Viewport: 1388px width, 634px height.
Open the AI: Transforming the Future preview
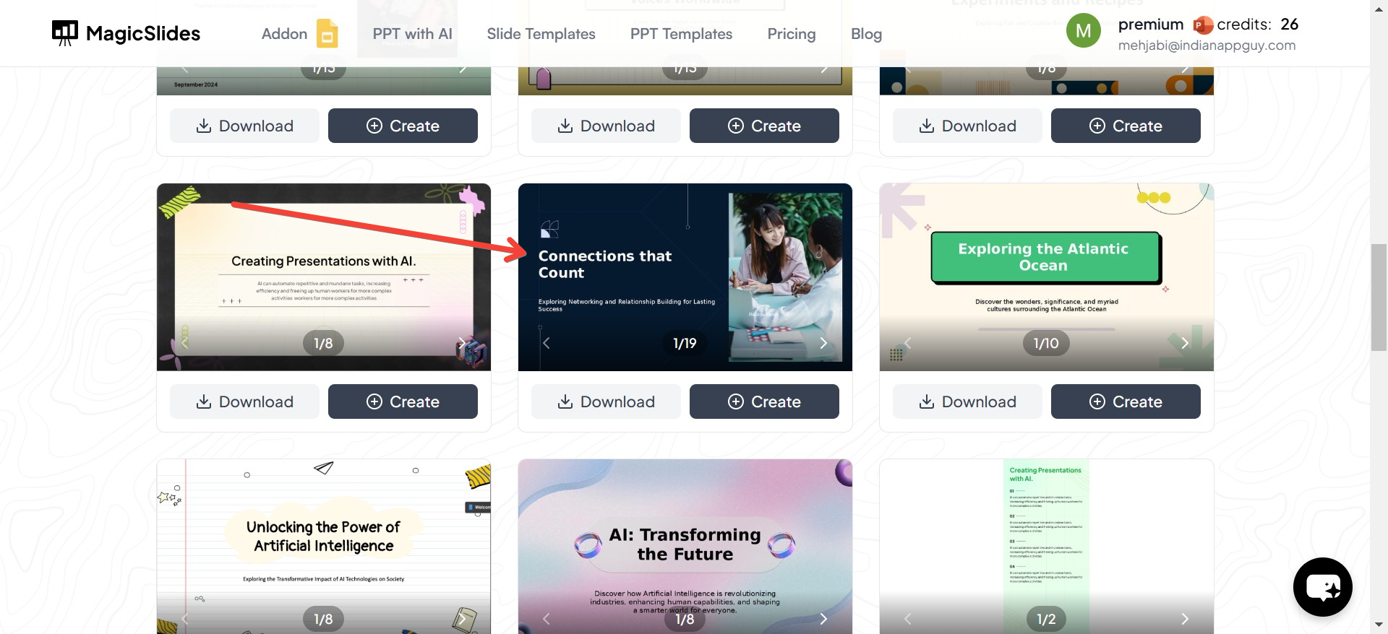[x=685, y=547]
